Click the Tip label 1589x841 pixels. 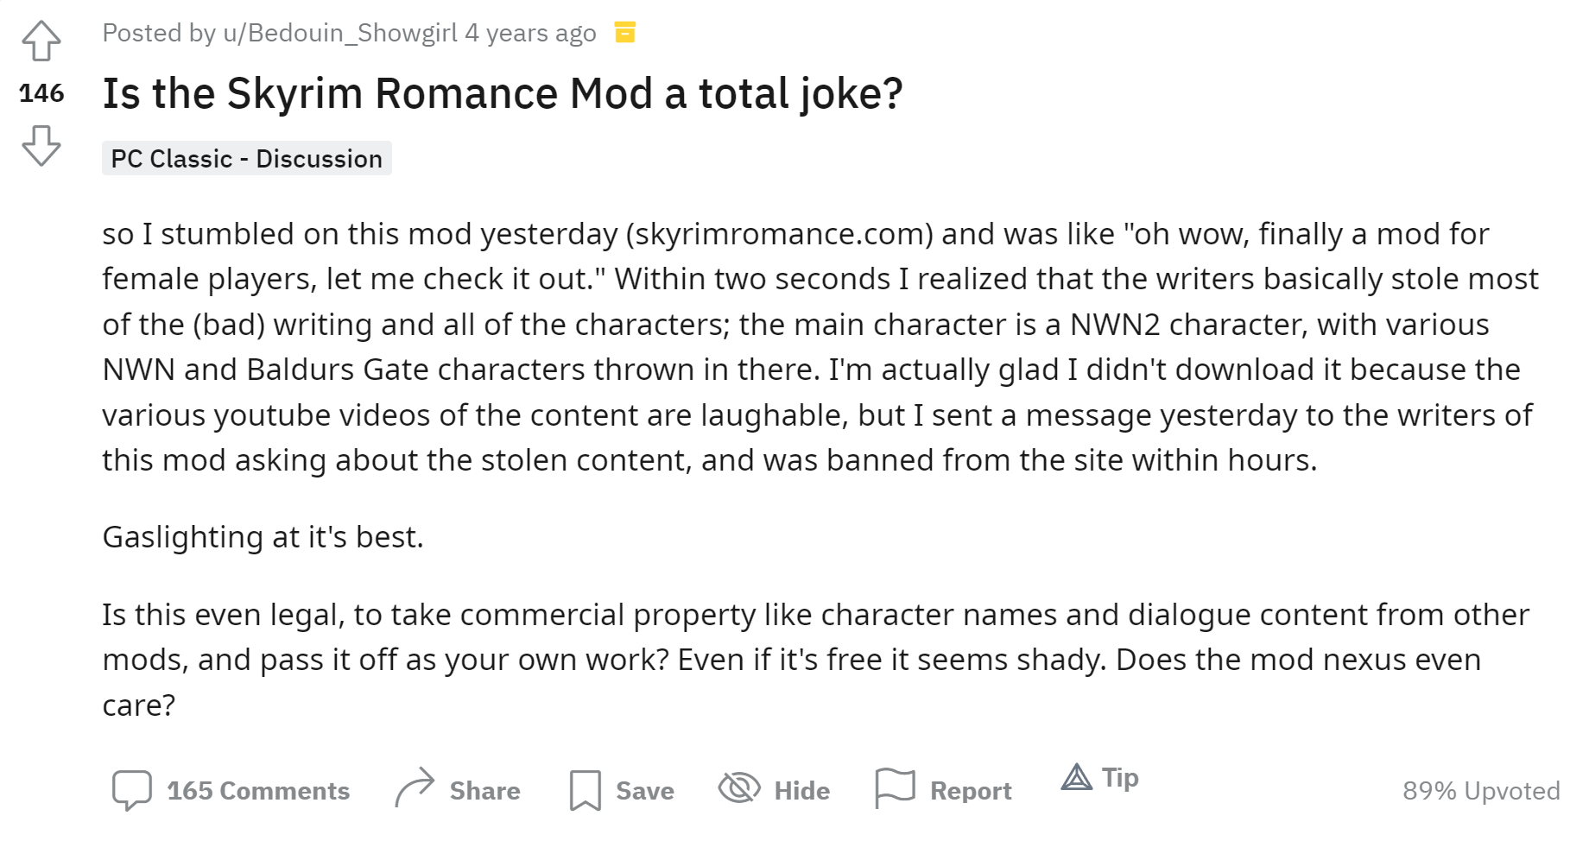[x=1120, y=778]
